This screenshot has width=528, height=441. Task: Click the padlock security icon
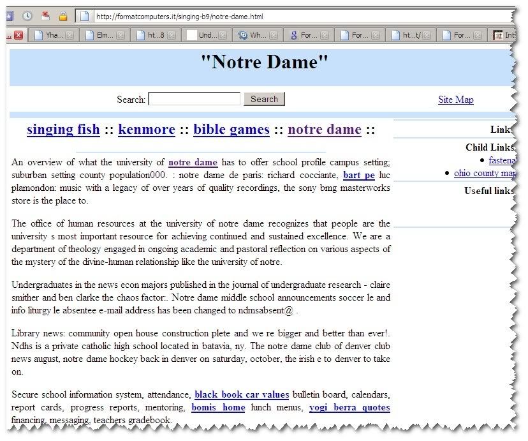point(63,16)
